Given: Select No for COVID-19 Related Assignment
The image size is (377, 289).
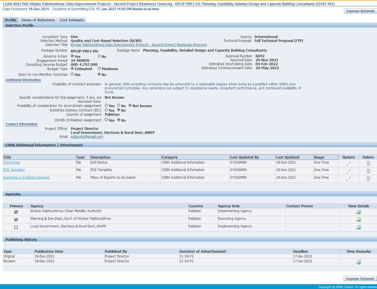Looking at the screenshot, I should click(119, 120).
